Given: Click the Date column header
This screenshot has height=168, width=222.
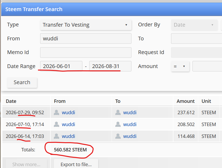Looking at the screenshot, I should 11,101.
